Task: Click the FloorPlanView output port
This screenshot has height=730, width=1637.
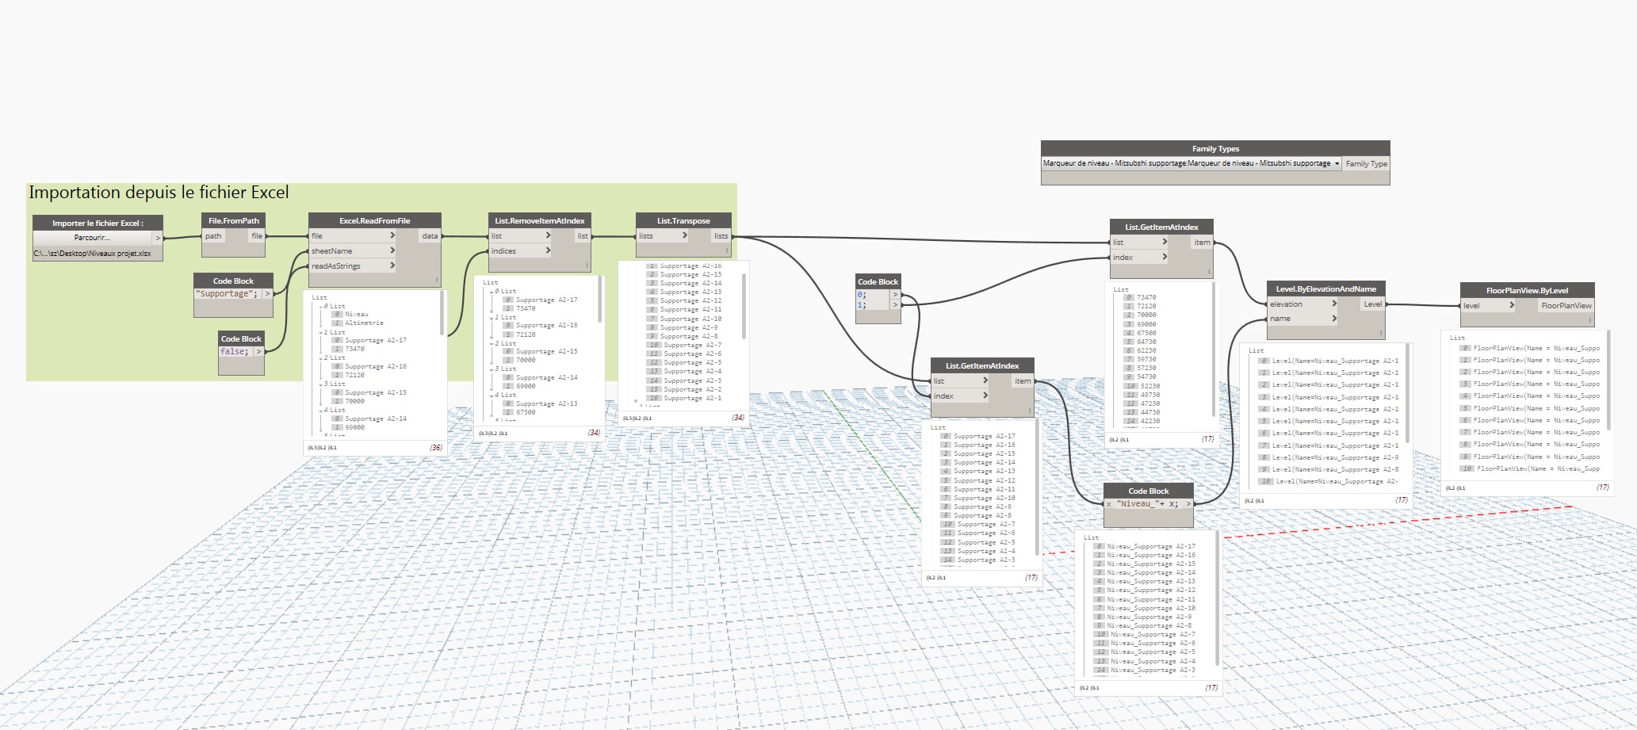Action: click(x=1566, y=306)
